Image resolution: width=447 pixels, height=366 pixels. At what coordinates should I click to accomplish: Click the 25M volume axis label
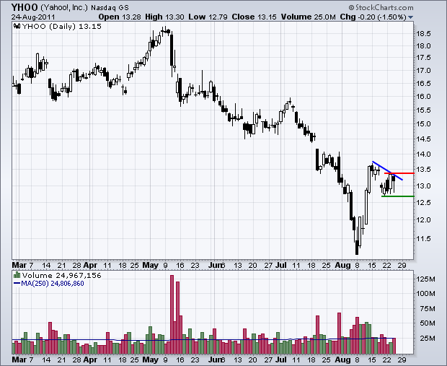point(428,339)
